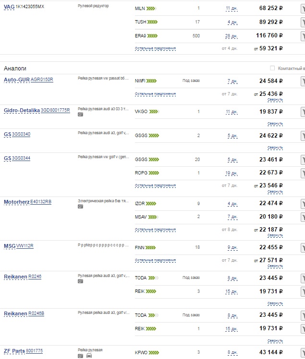
Task: Show 'Остальные предложения' for VAG 1K1423055MX
Action: point(155,48)
